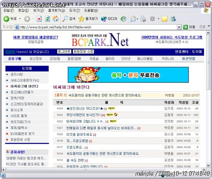Open the 도움말(H) menu
Screen dimensions: 212x179
point(91,11)
